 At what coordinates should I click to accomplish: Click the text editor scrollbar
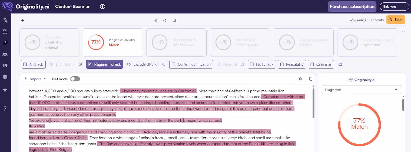[313, 103]
